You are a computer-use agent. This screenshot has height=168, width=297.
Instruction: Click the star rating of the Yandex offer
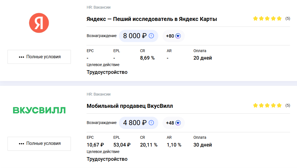click(x=267, y=18)
